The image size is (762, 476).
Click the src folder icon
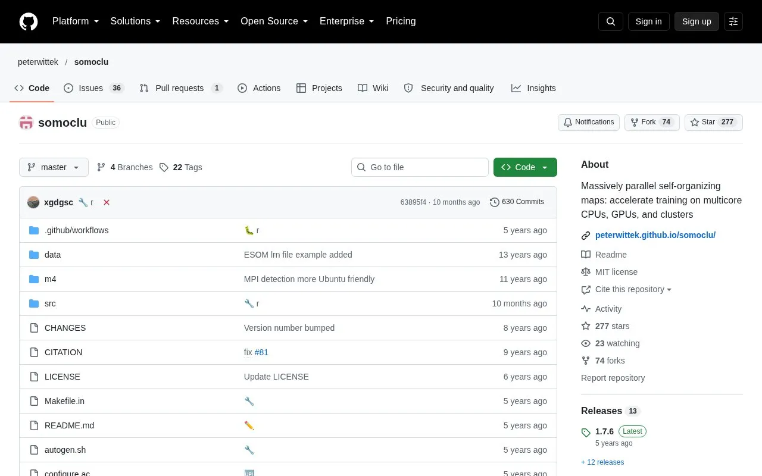pos(34,303)
